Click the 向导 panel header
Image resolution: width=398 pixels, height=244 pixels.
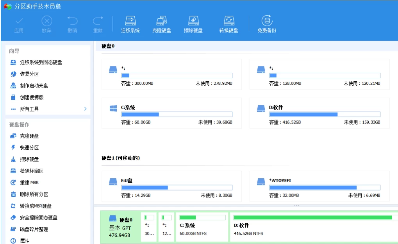14,51
